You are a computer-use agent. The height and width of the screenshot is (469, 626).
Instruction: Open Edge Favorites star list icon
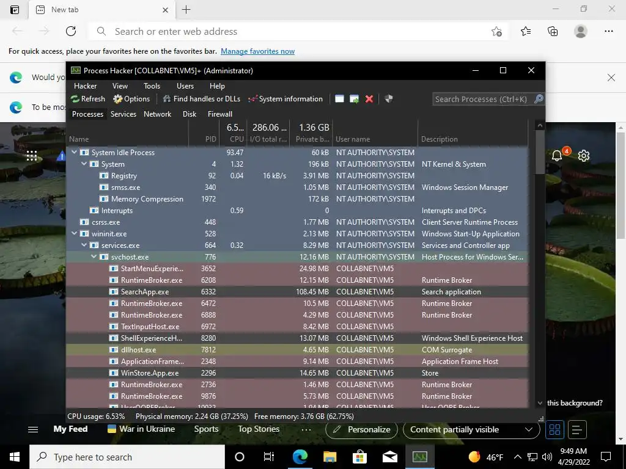click(526, 31)
